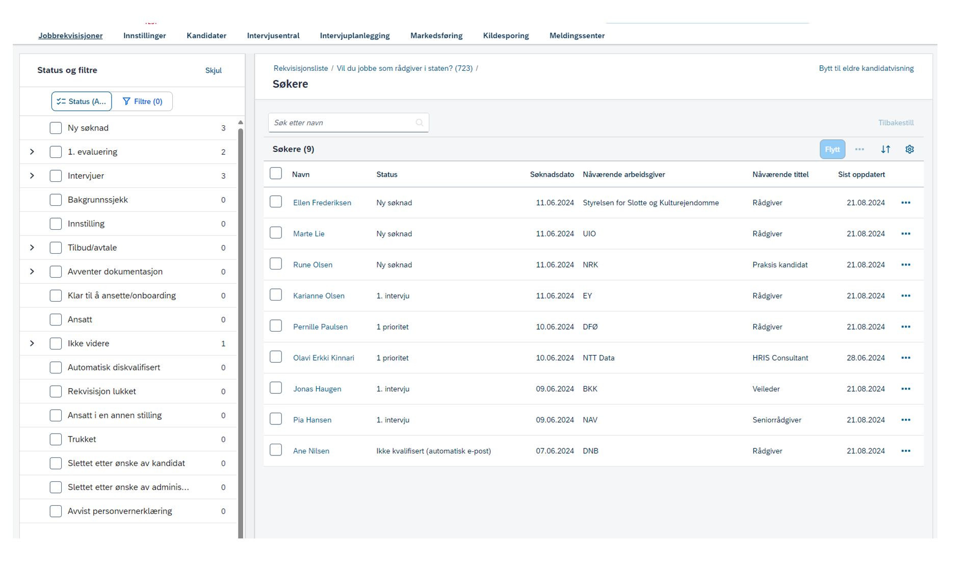Expand the 1. evaluering status group

[x=32, y=152]
